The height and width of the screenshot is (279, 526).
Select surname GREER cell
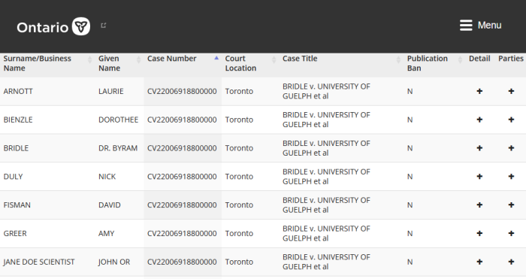pyautogui.click(x=15, y=233)
